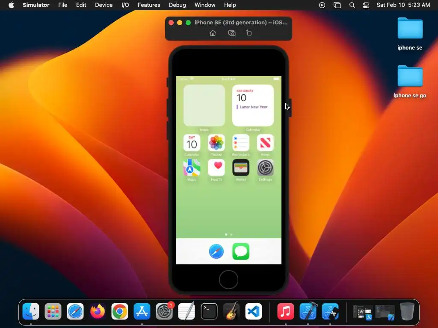Viewport: 438px width, 328px height.
Task: Open the I/O menu
Action: coord(125,5)
